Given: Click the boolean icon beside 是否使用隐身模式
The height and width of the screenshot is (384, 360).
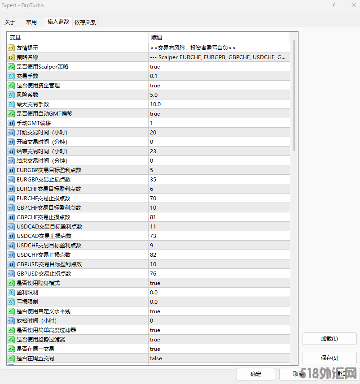Looking at the screenshot, I should point(11,283).
